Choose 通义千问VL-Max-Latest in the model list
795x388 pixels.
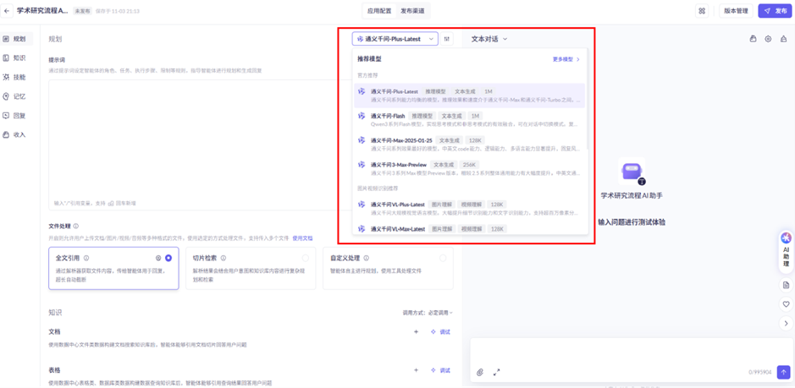coord(470,228)
